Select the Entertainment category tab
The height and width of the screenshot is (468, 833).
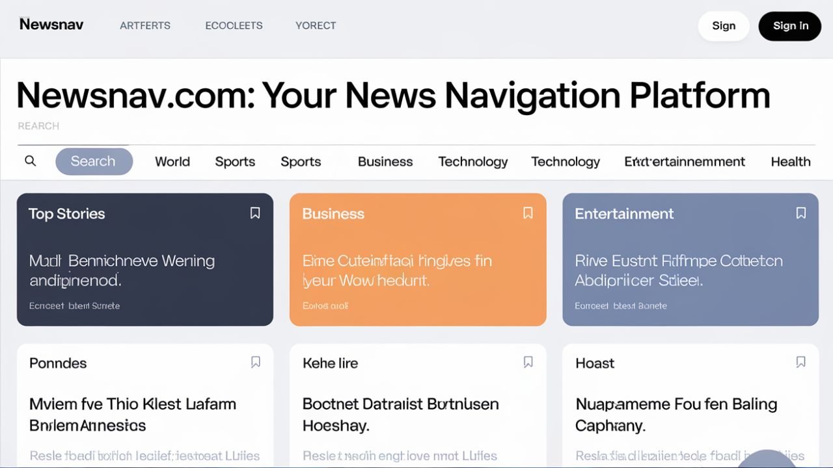685,162
